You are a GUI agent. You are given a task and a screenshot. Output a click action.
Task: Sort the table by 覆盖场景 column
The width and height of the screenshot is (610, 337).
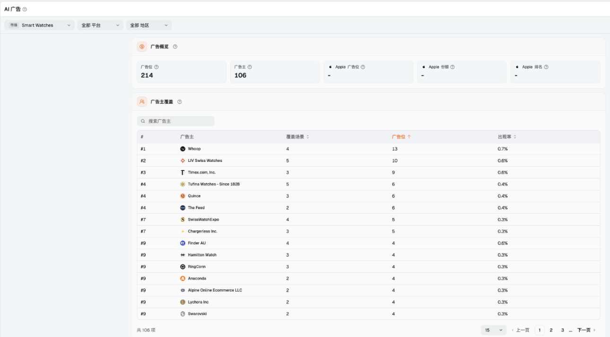tap(297, 137)
